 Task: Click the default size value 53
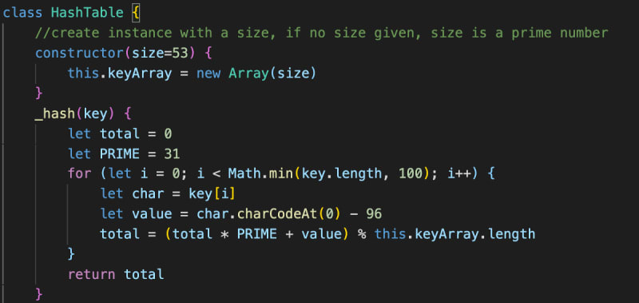180,54
